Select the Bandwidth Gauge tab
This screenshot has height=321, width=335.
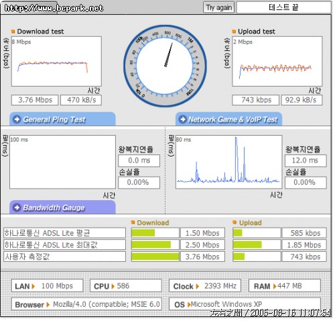pos(62,208)
